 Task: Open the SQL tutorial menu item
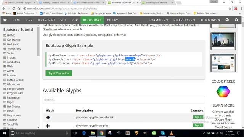pos(63,20)
